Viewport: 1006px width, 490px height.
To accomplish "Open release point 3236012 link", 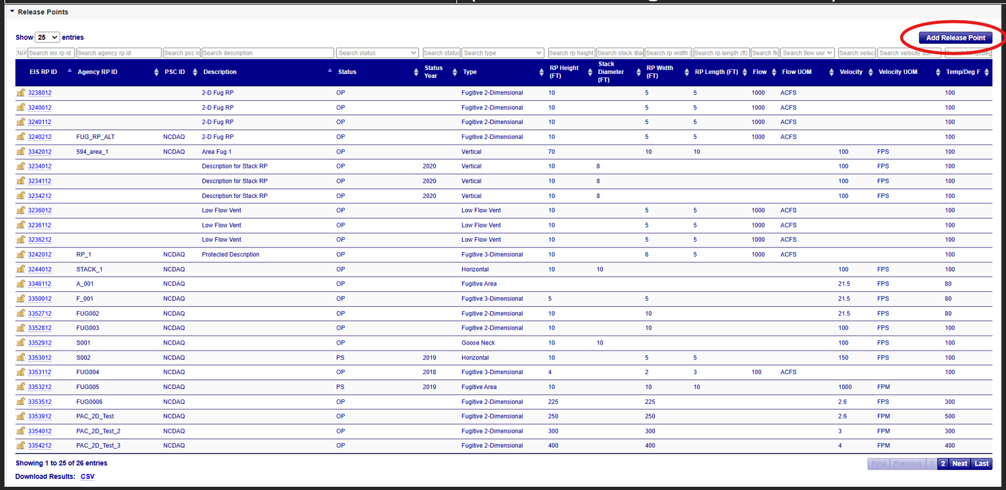I will [x=40, y=210].
